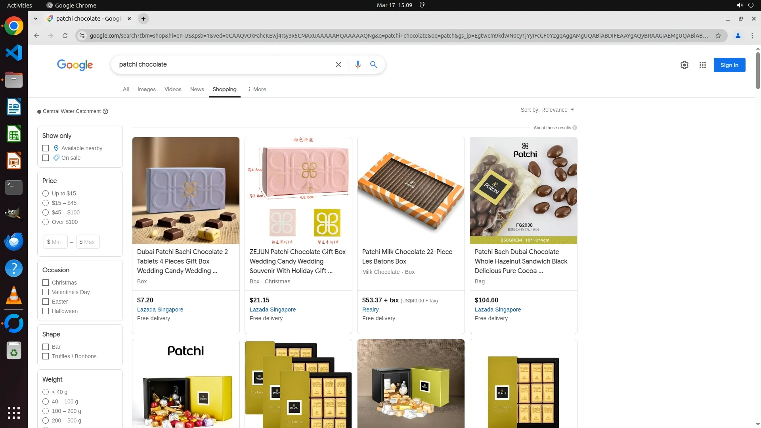Open Google quick settings gear
This screenshot has width=761, height=428.
tap(685, 65)
